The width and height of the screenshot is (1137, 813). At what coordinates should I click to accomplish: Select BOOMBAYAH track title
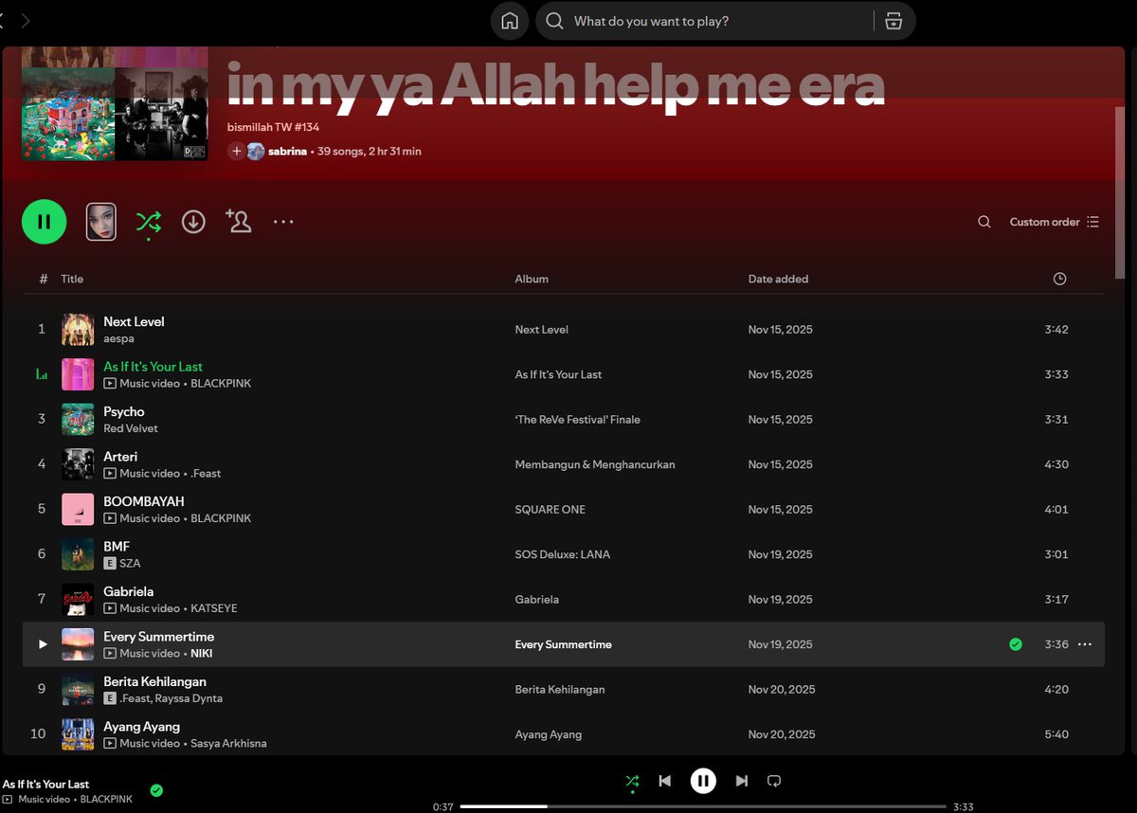(x=144, y=501)
